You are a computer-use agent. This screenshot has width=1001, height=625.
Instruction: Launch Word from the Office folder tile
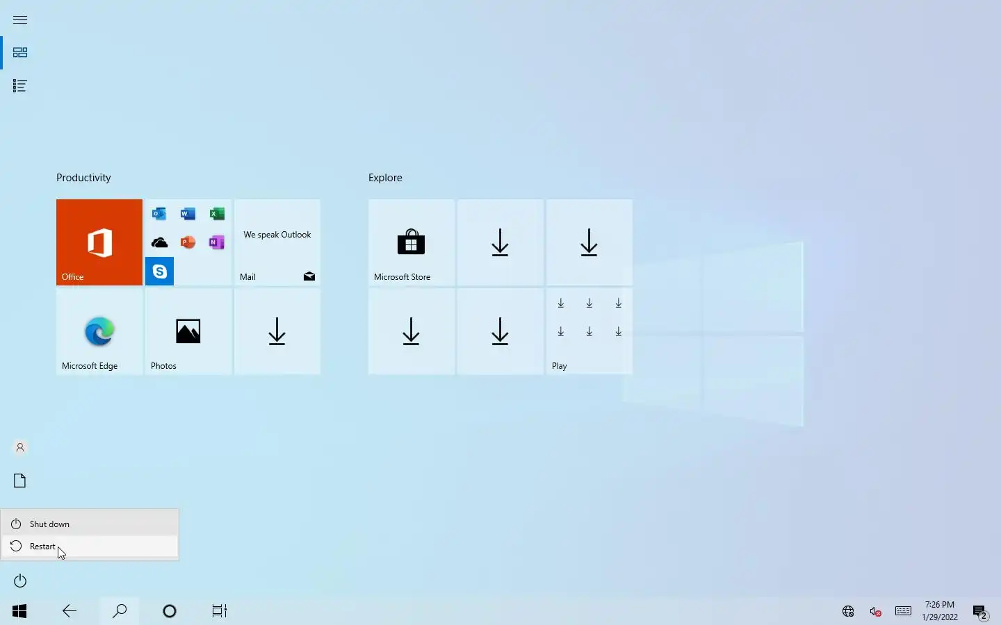pyautogui.click(x=188, y=214)
